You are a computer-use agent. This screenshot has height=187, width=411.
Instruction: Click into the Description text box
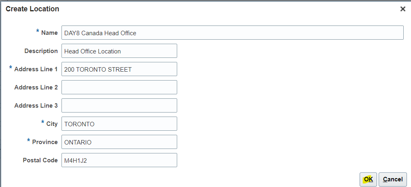[119, 51]
